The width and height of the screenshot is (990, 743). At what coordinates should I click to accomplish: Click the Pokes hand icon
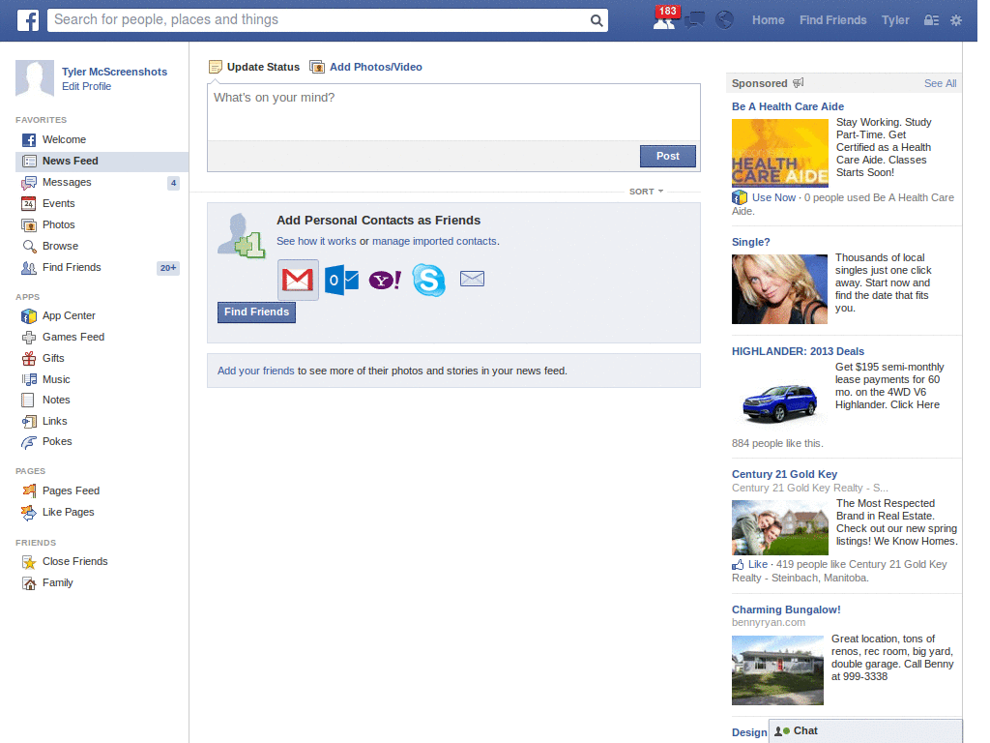(x=28, y=442)
